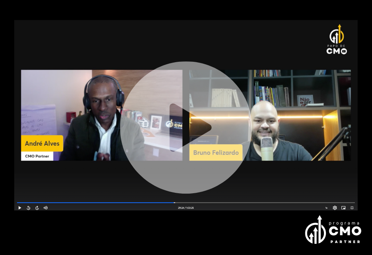Click the large center play button overlay
Screen dimensions: 372x255
click(186, 128)
